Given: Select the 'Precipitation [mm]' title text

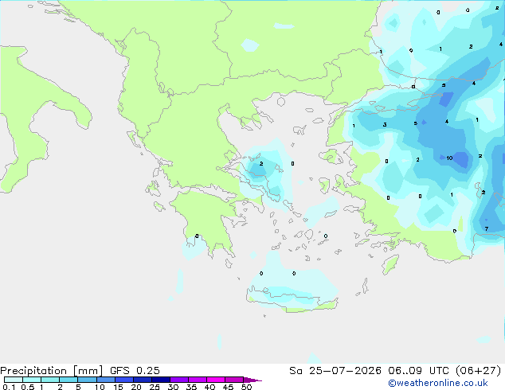Looking at the screenshot, I should (51, 370).
